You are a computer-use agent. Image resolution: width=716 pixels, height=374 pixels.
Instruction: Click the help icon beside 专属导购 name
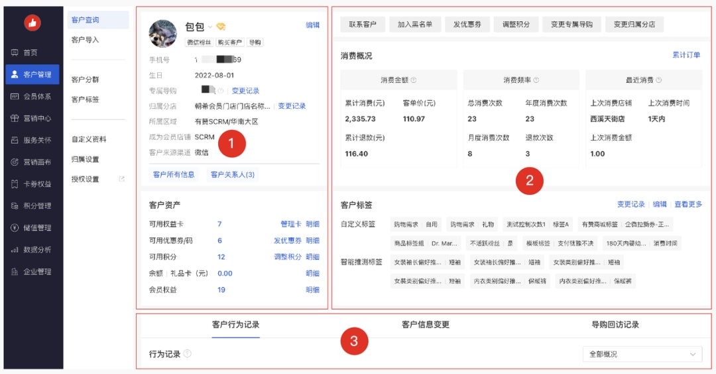click(x=221, y=90)
